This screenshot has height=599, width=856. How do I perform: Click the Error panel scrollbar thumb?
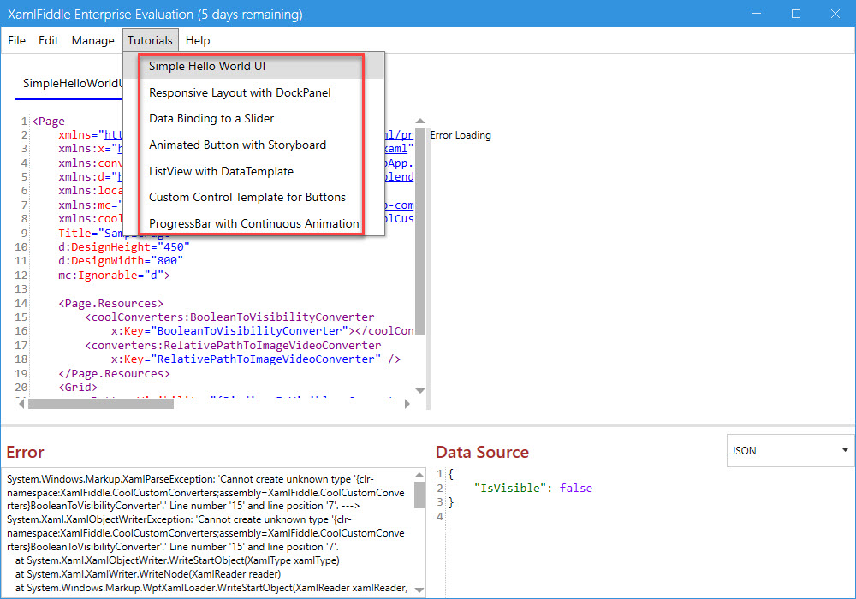pos(419,495)
